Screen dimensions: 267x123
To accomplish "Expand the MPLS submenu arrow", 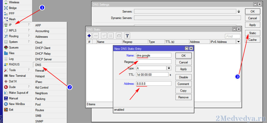I will [x=29, y=30].
